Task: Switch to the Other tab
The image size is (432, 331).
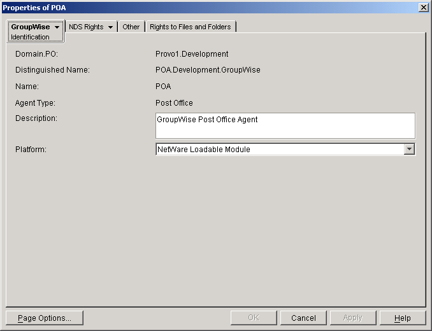Action: (131, 27)
